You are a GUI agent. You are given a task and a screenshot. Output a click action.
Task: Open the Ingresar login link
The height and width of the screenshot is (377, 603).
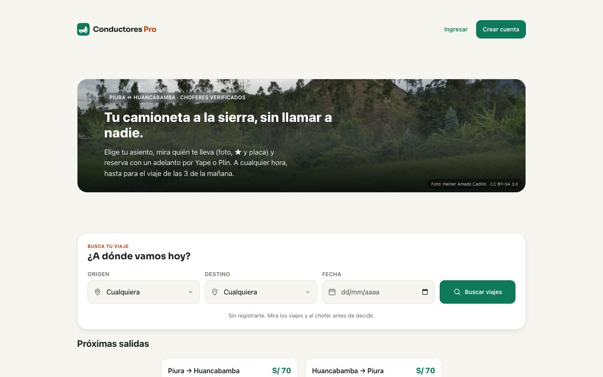click(456, 29)
